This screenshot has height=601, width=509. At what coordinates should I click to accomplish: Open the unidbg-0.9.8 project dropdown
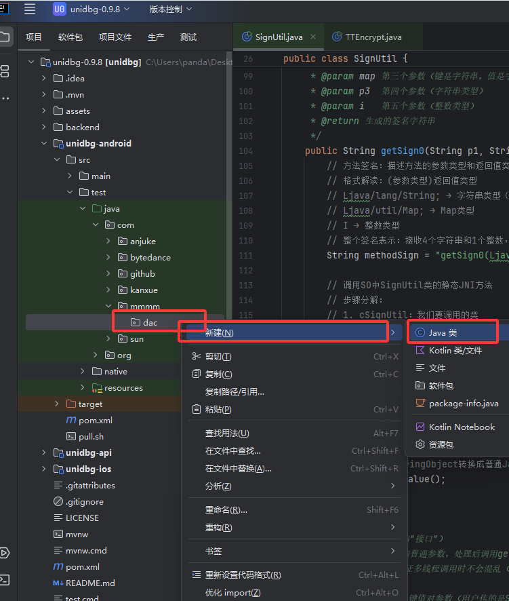click(x=91, y=9)
